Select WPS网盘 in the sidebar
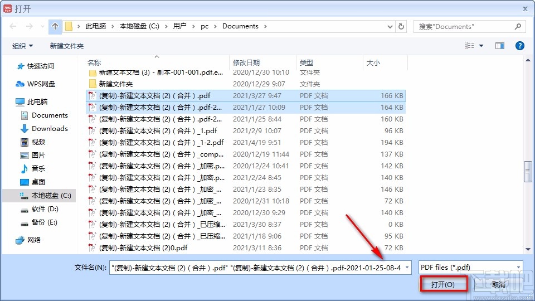 36,84
